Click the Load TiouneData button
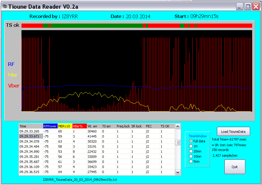262x185 pixels. click(233, 131)
